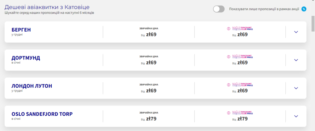Image resolution: width=315 pixels, height=131 pixels.
Task: Select Дортмунд regular price zł69
Action: pos(151,63)
